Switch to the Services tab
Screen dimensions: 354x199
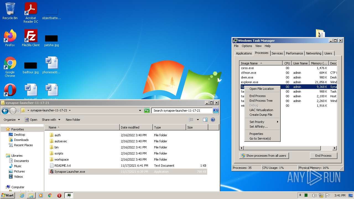[x=277, y=53]
